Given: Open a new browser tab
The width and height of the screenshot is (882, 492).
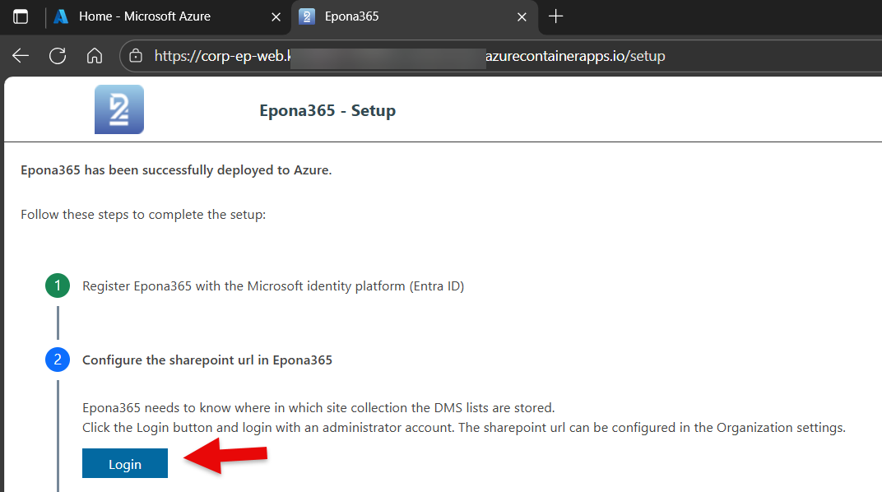Looking at the screenshot, I should 556,16.
